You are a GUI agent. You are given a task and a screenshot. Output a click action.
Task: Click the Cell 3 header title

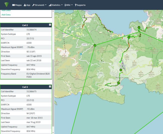click(x=25, y=87)
